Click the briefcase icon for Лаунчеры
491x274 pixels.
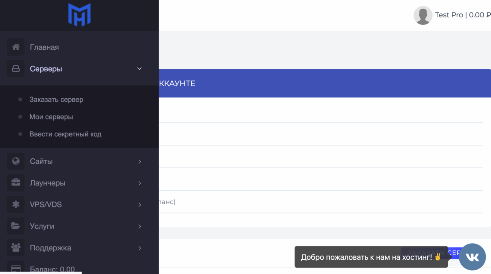coord(16,183)
